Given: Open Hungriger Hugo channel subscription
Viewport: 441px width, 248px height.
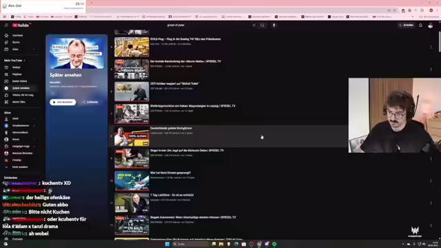Looking at the screenshot, I should click(21, 146).
